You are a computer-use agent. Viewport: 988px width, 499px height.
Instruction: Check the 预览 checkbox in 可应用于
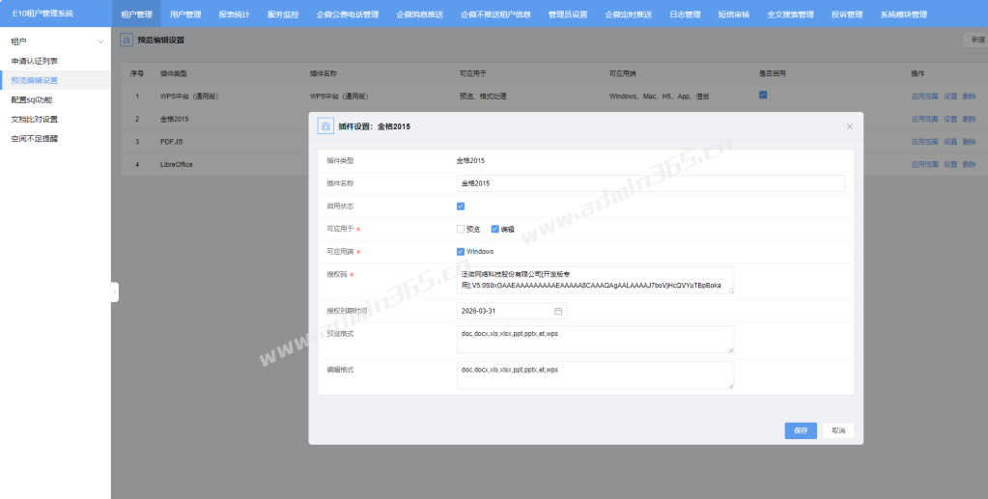click(461, 229)
